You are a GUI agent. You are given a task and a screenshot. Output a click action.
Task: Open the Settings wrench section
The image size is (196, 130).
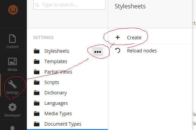[x=12, y=87]
